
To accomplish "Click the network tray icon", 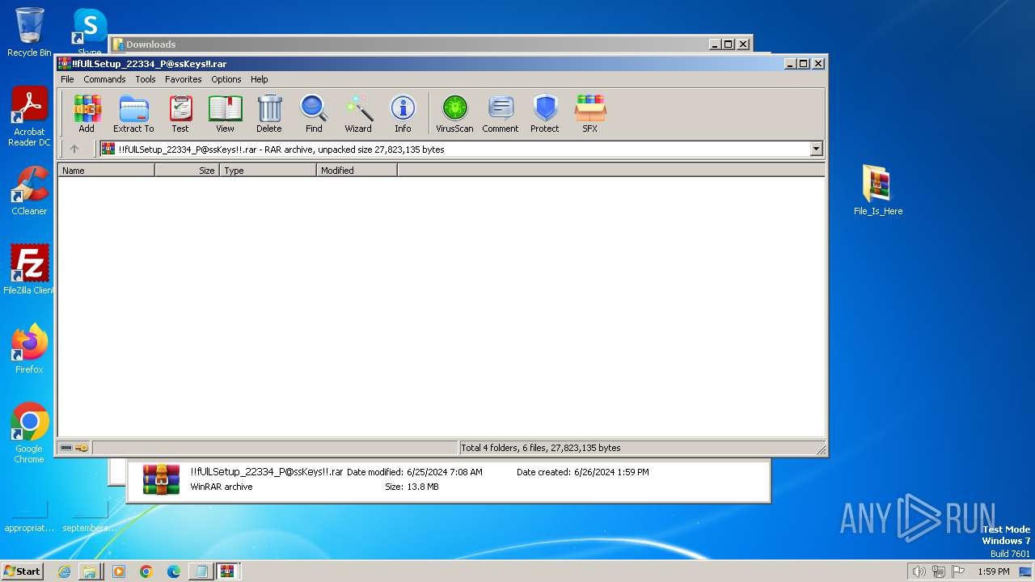I will (938, 571).
